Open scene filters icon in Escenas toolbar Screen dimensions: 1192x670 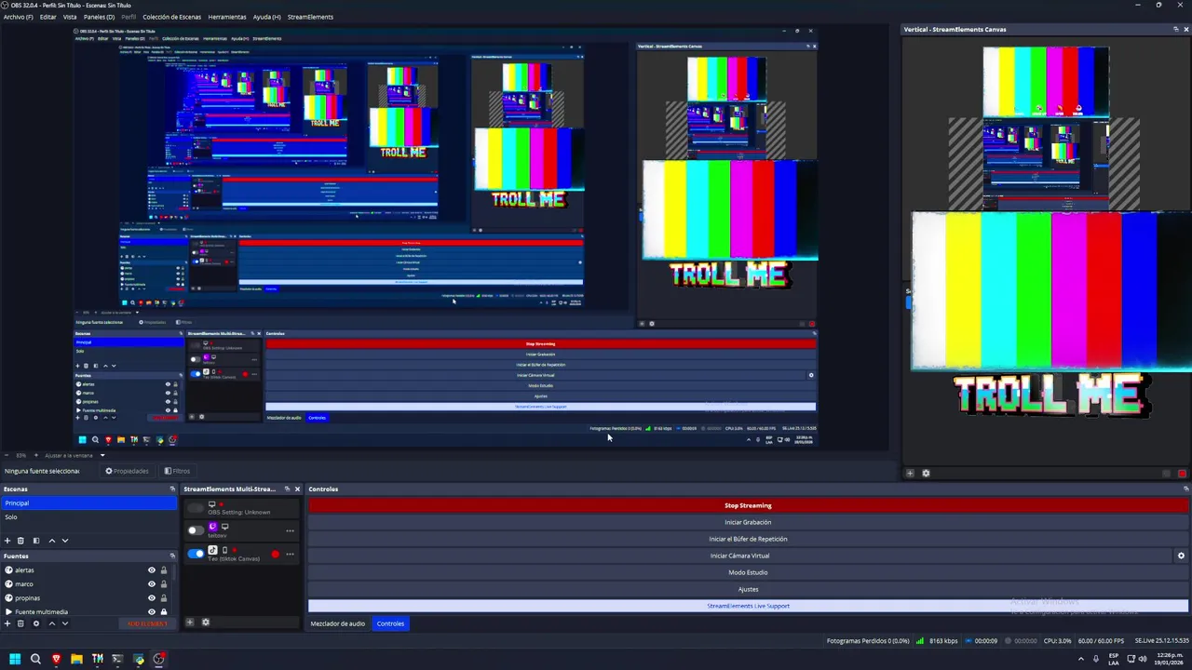point(36,541)
